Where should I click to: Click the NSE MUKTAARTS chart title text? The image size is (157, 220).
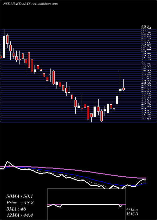(30, 4)
